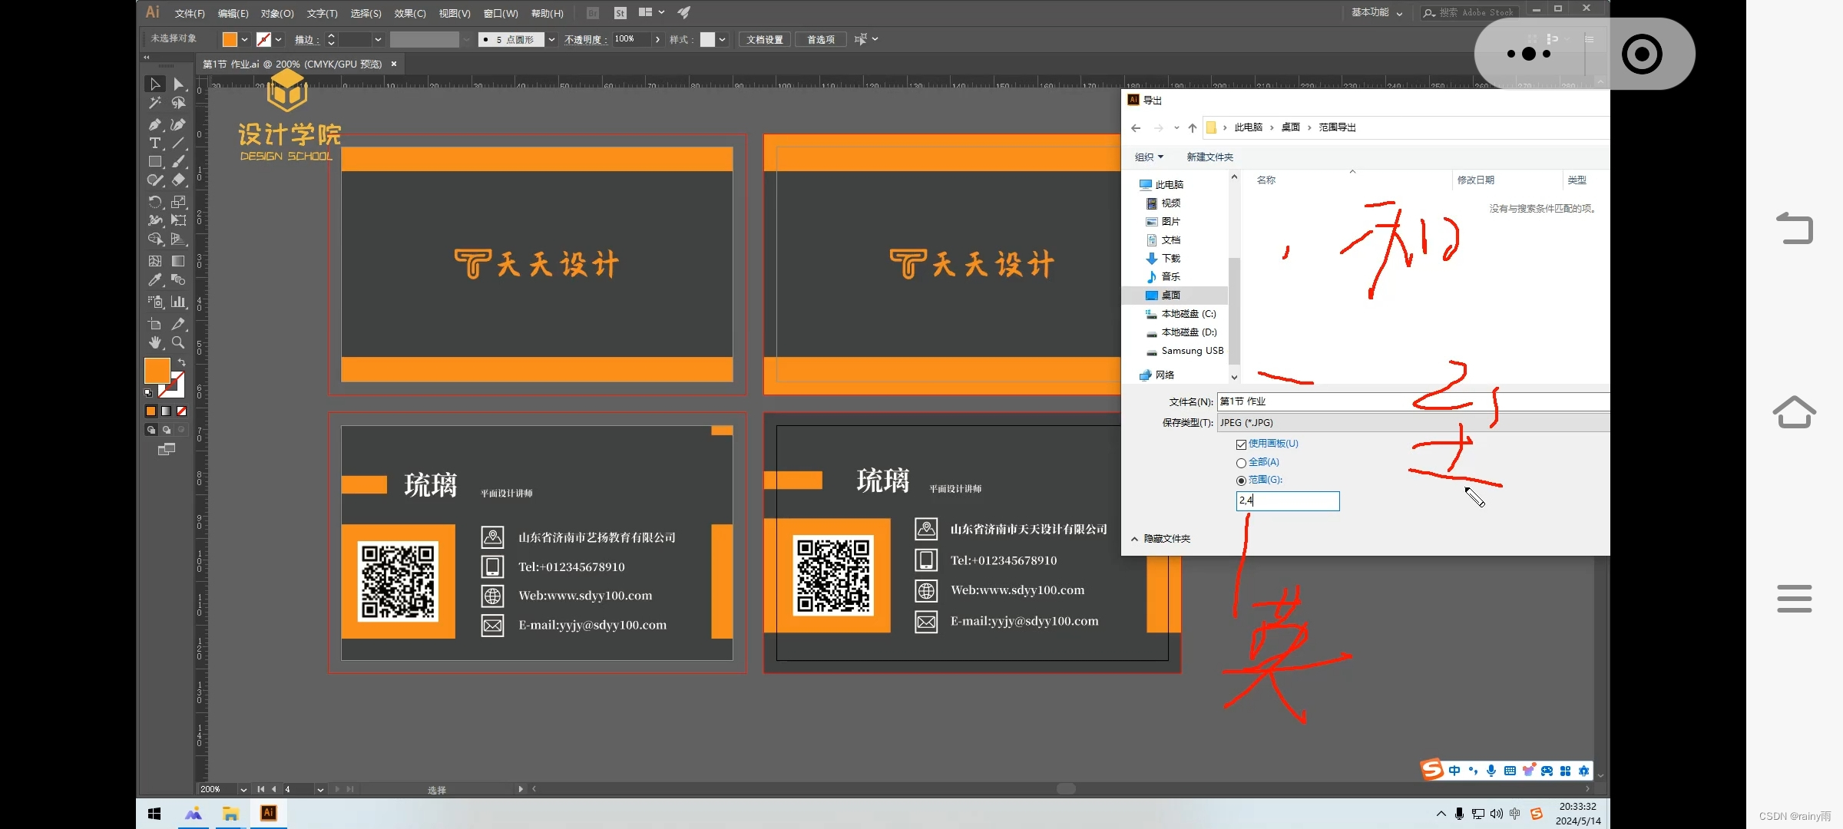
Task: Select the Direct Selection tool
Action: tap(178, 84)
